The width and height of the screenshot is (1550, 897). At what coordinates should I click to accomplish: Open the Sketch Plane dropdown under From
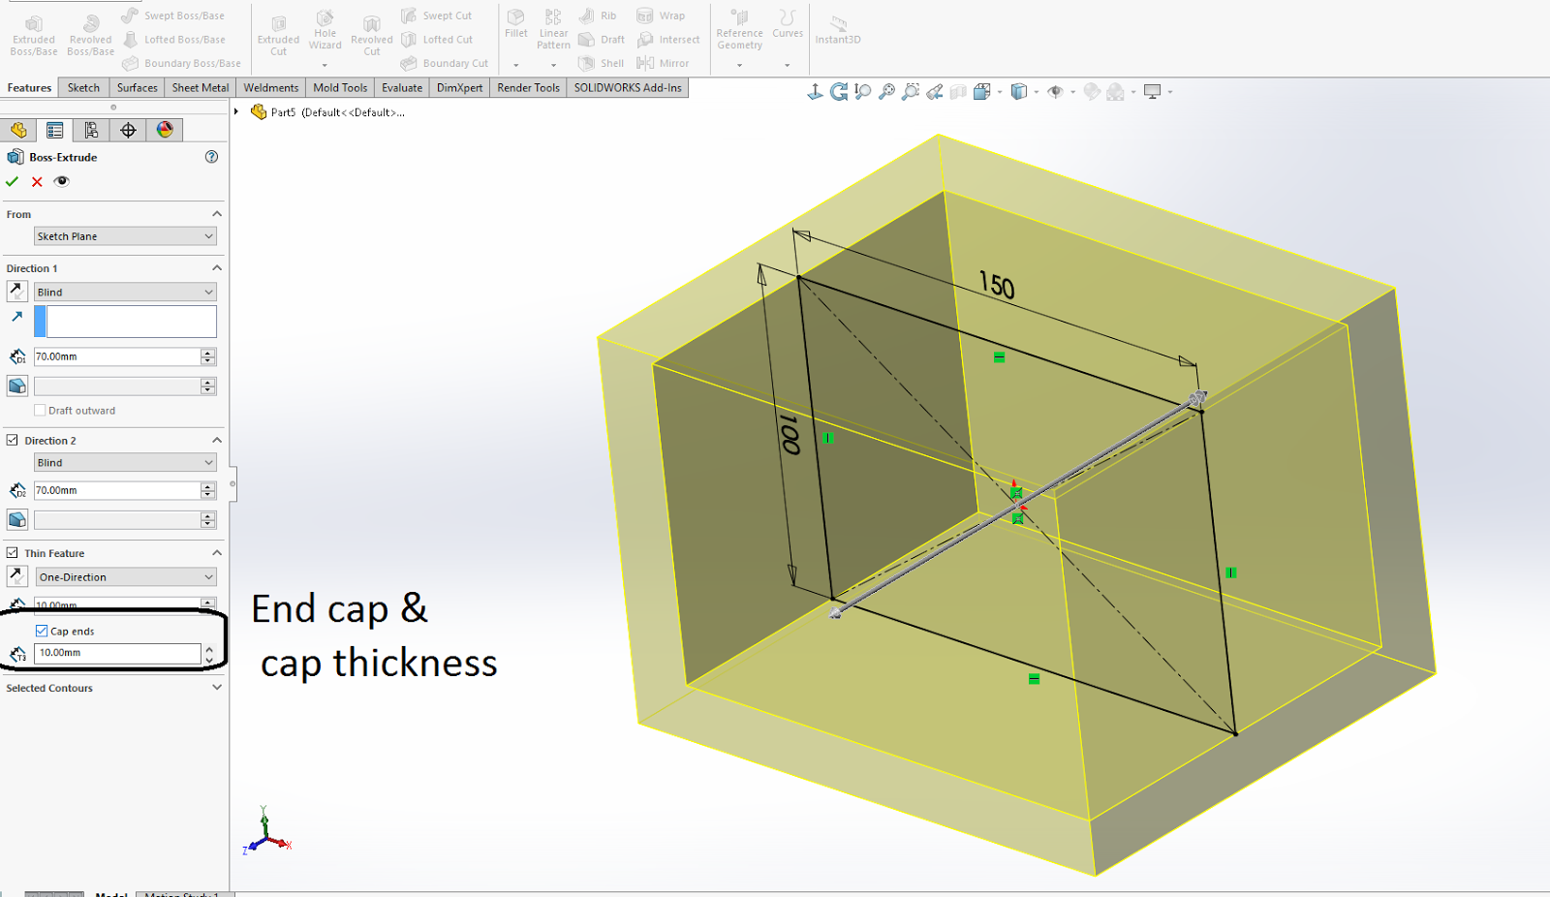tap(124, 235)
